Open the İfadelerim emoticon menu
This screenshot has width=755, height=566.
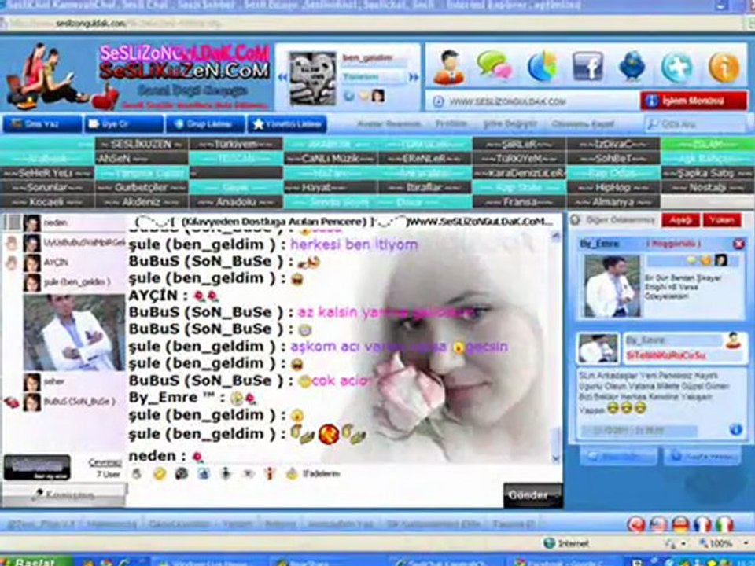(x=315, y=474)
